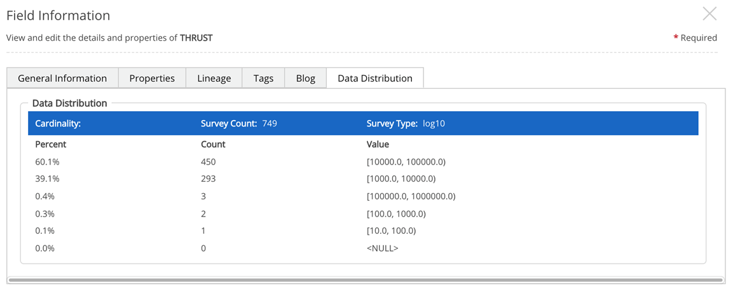Click the Survey Count 749 field

point(238,123)
